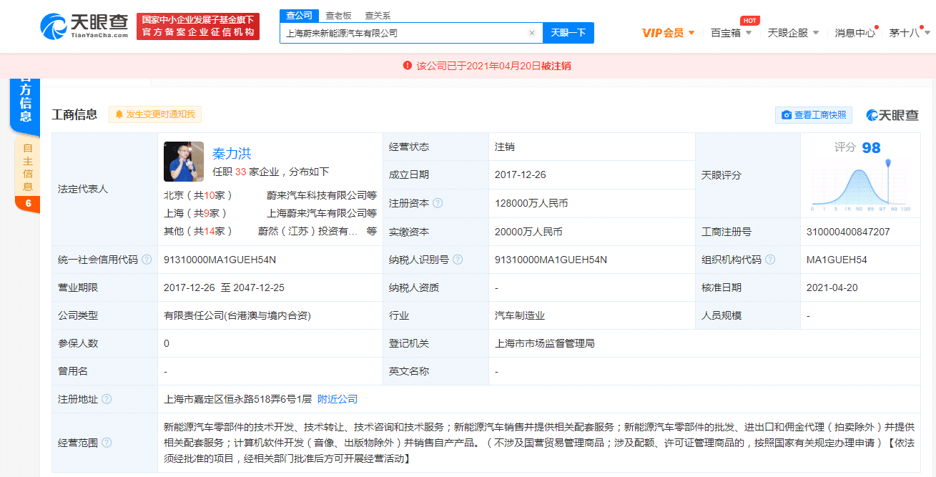Click help icon beside 组织机构代码

click(x=770, y=260)
